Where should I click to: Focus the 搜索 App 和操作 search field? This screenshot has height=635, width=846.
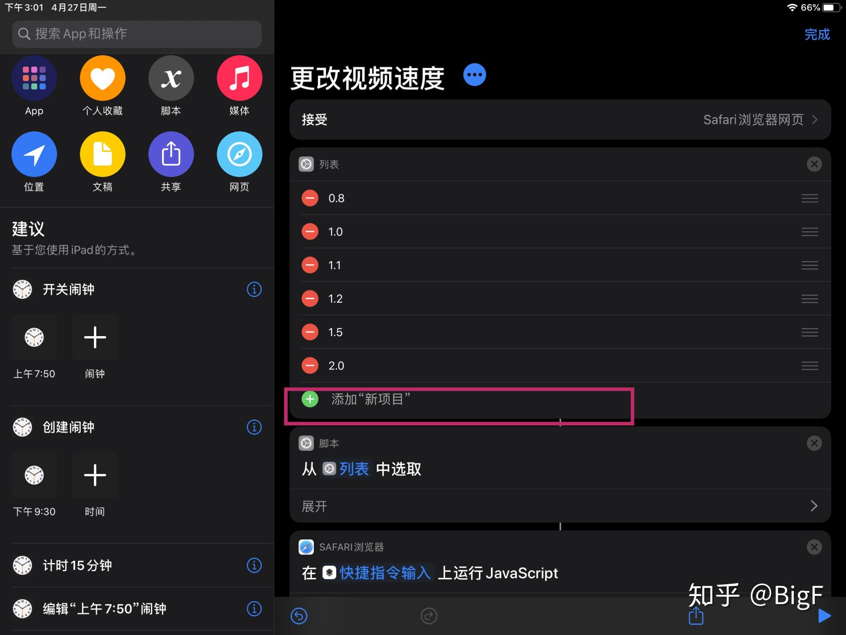pyautogui.click(x=137, y=34)
